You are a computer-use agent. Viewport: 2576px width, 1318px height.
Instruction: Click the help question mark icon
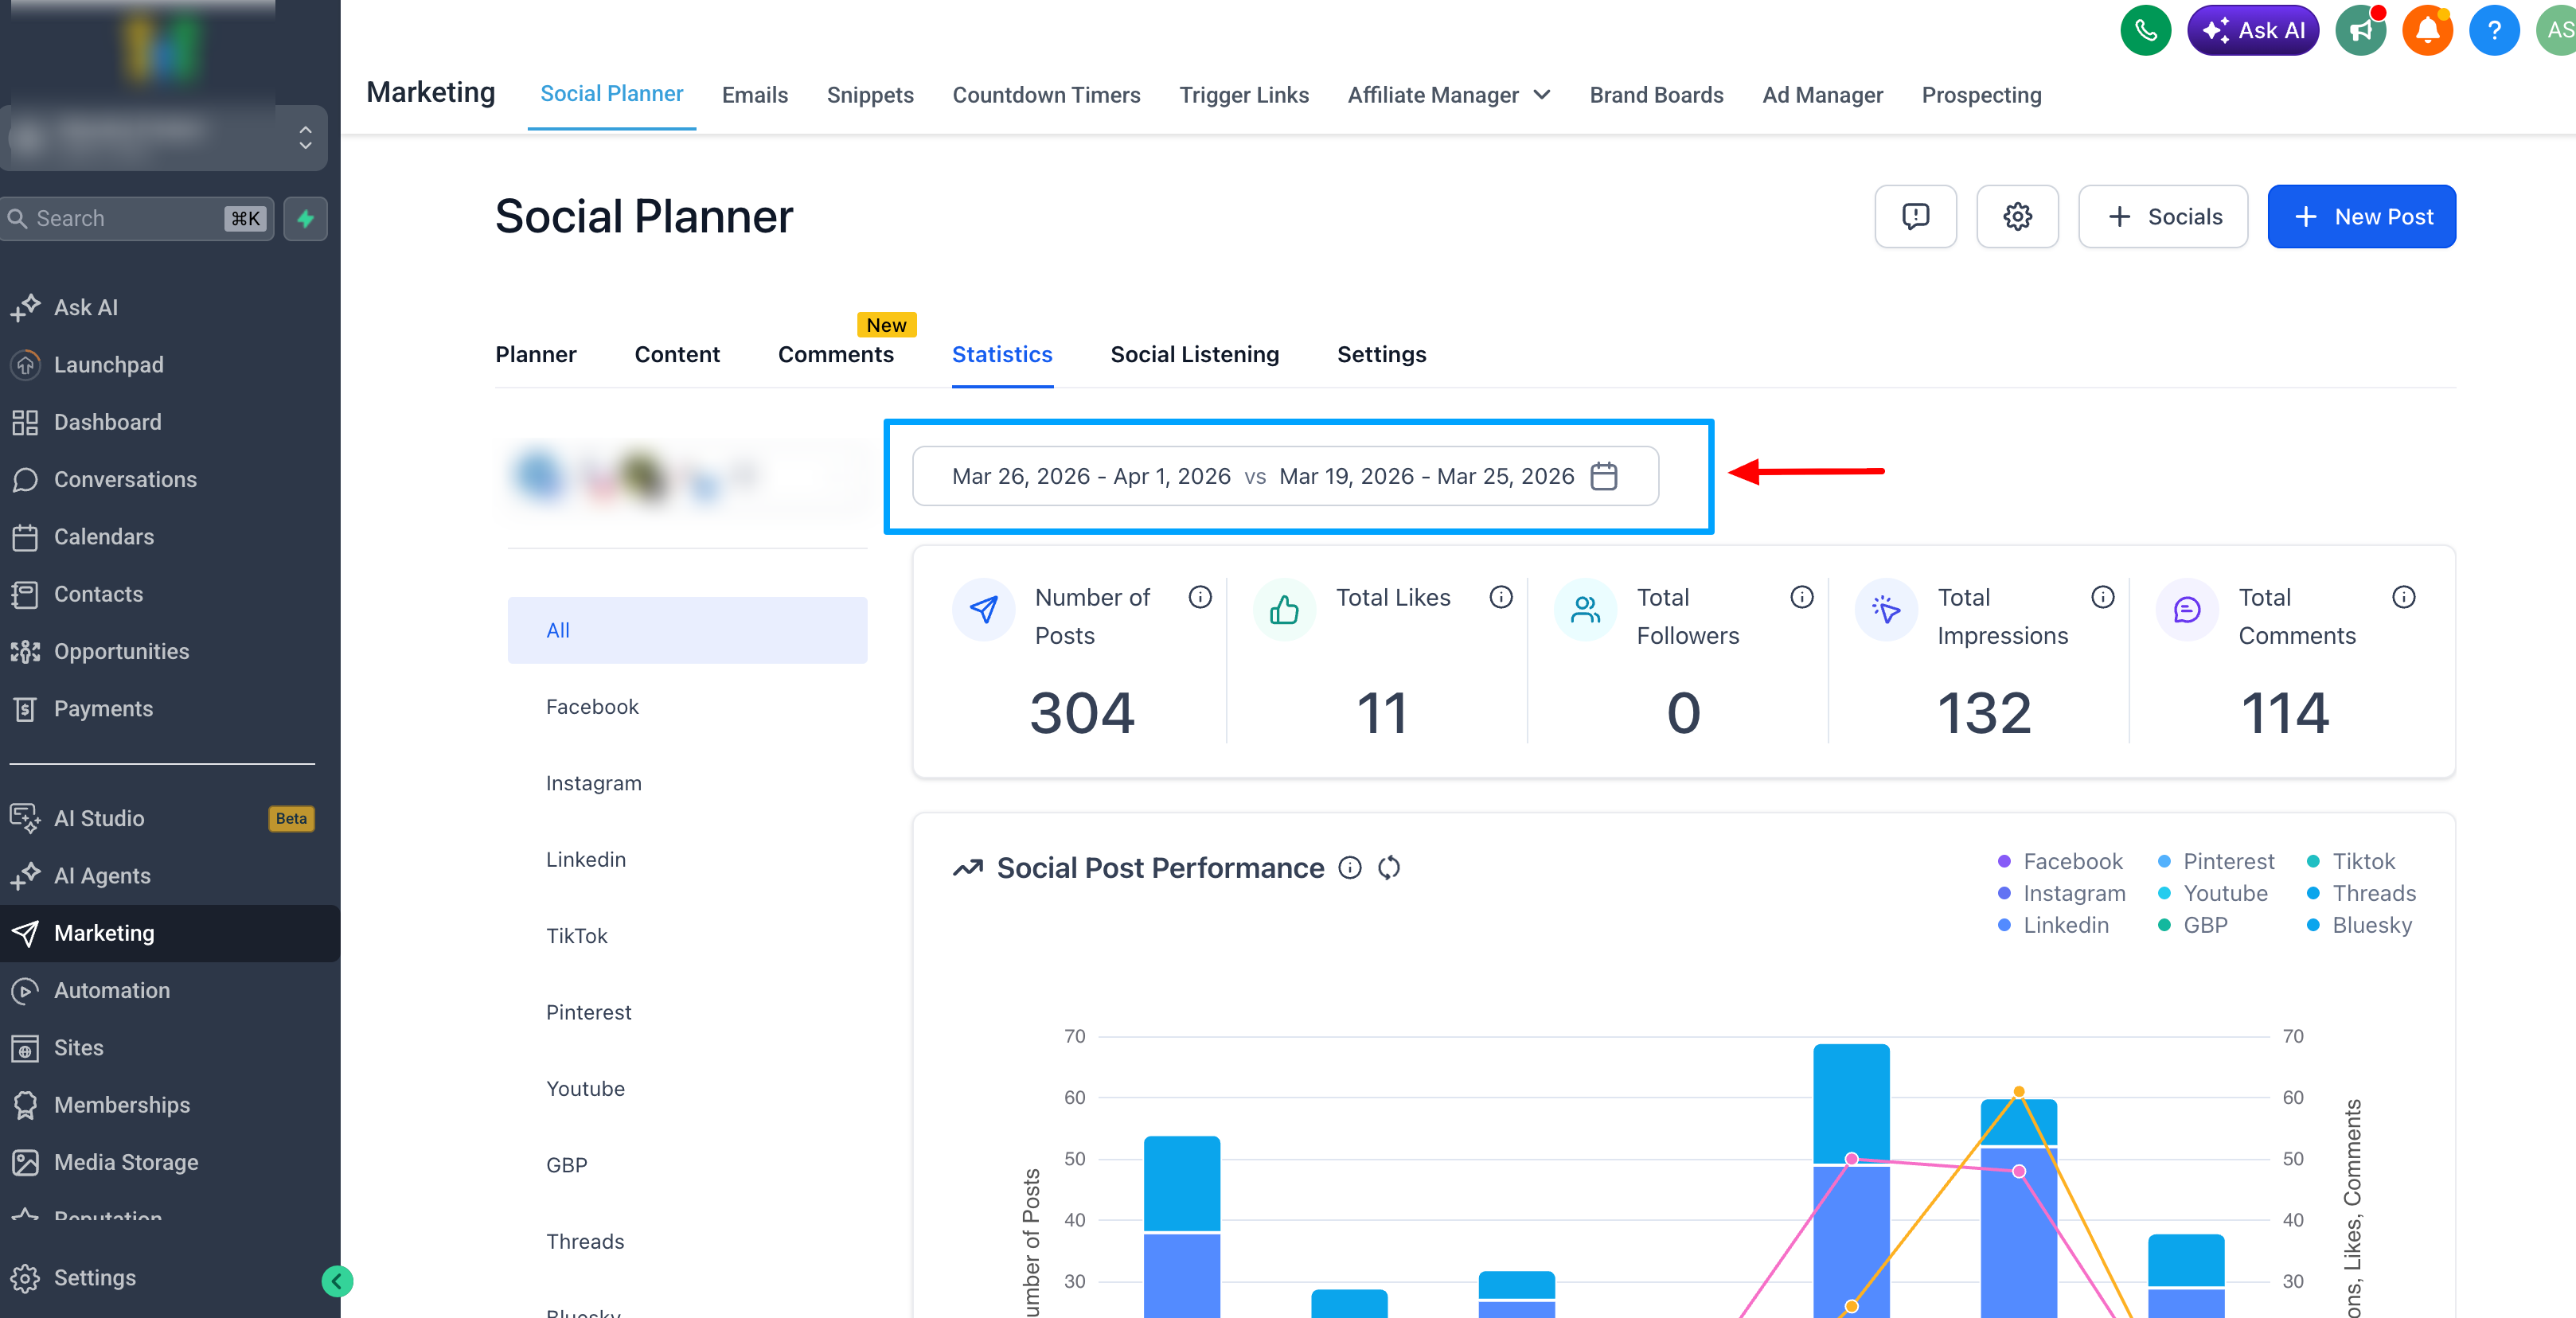pyautogui.click(x=2493, y=30)
